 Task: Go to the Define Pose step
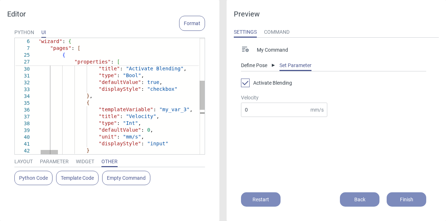pos(254,65)
